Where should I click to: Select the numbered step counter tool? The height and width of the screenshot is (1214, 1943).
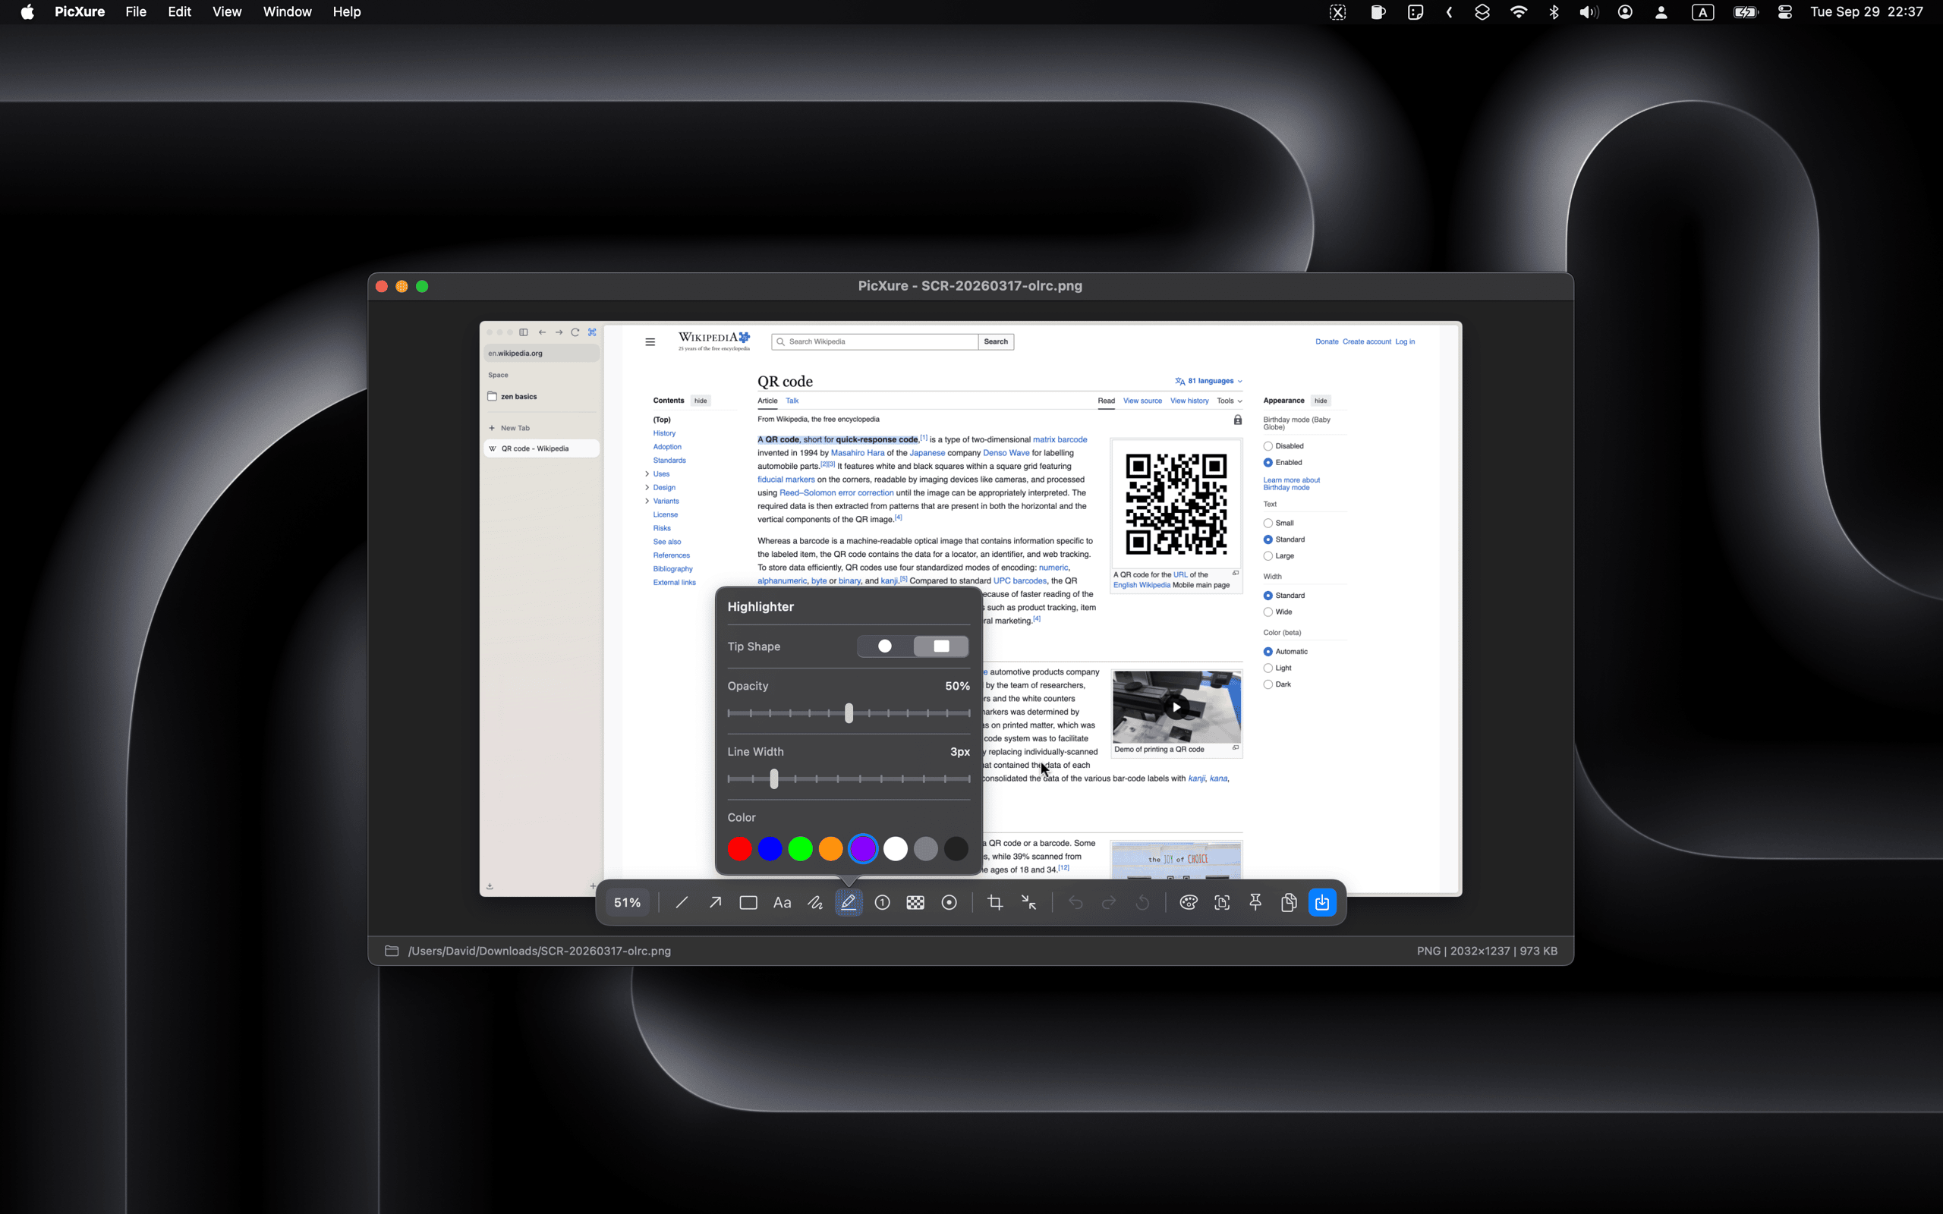pyautogui.click(x=883, y=902)
